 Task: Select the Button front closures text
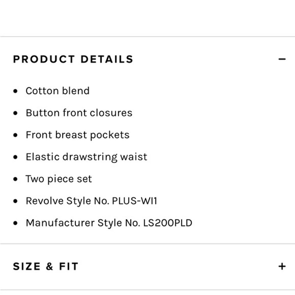[x=79, y=113]
